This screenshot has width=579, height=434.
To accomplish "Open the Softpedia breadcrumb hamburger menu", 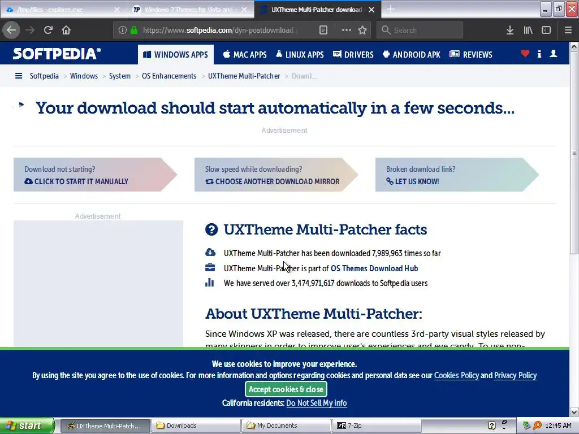I will pyautogui.click(x=19, y=76).
